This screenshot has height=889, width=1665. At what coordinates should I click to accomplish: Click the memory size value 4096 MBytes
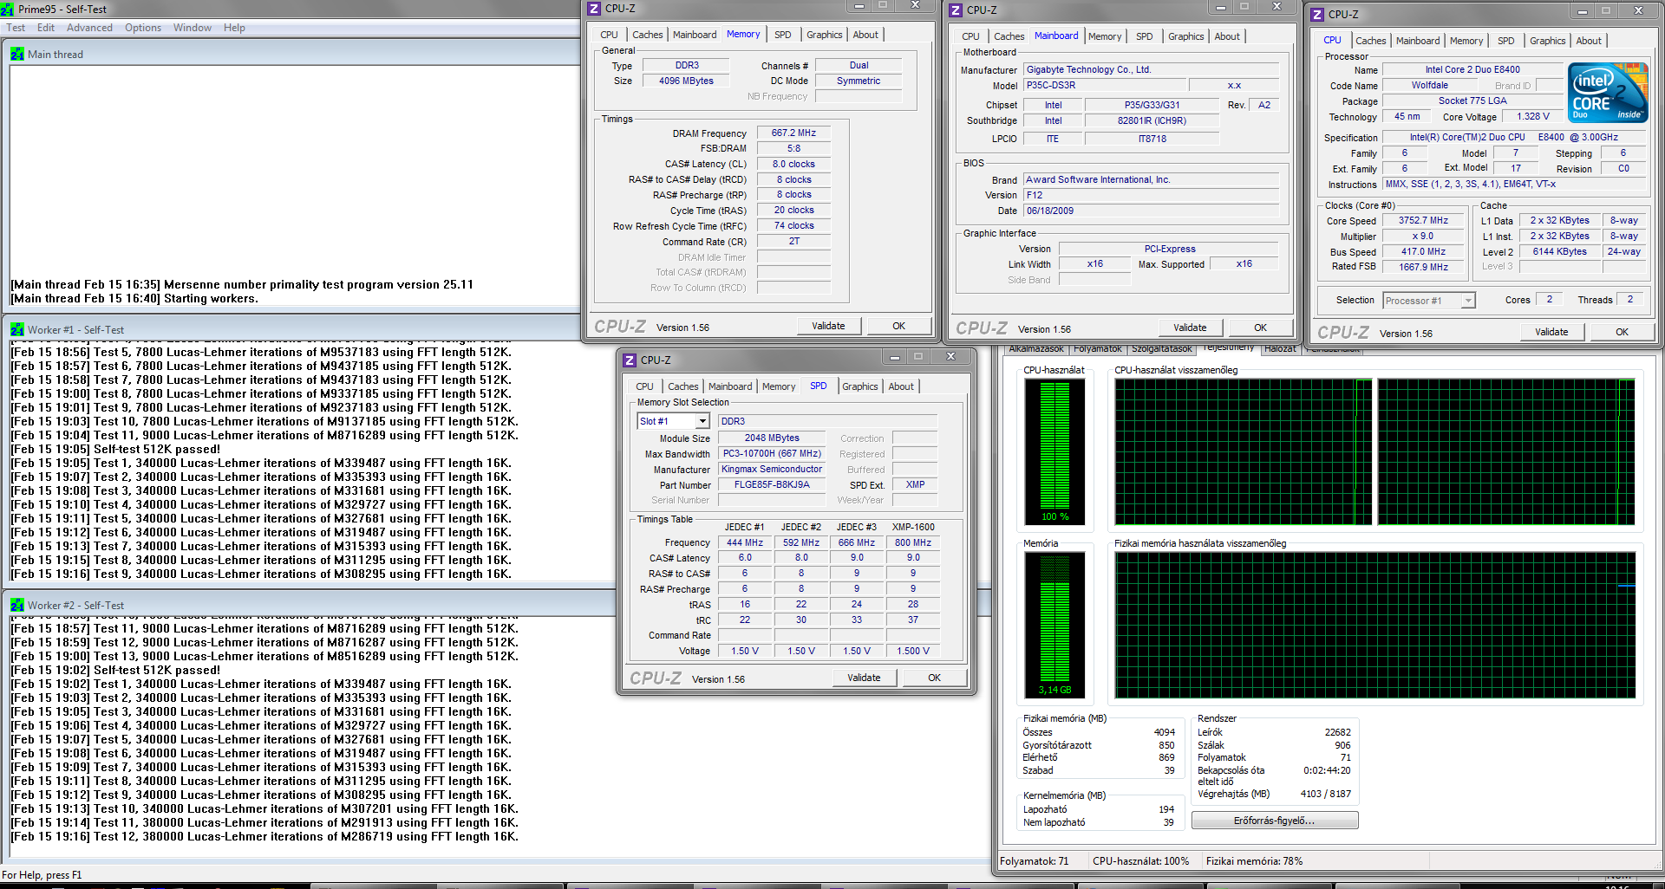click(686, 81)
